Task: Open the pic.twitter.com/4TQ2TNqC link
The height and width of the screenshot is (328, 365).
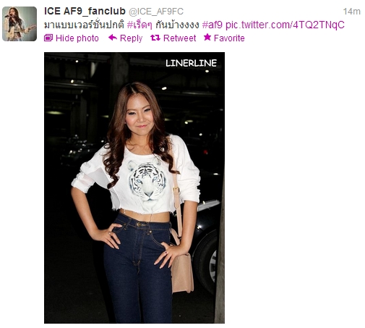Action: (x=285, y=25)
